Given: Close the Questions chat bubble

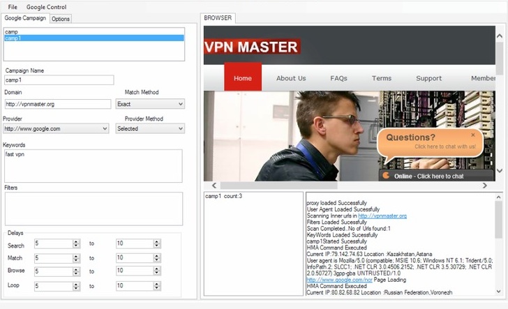Looking at the screenshot, I should [x=473, y=135].
